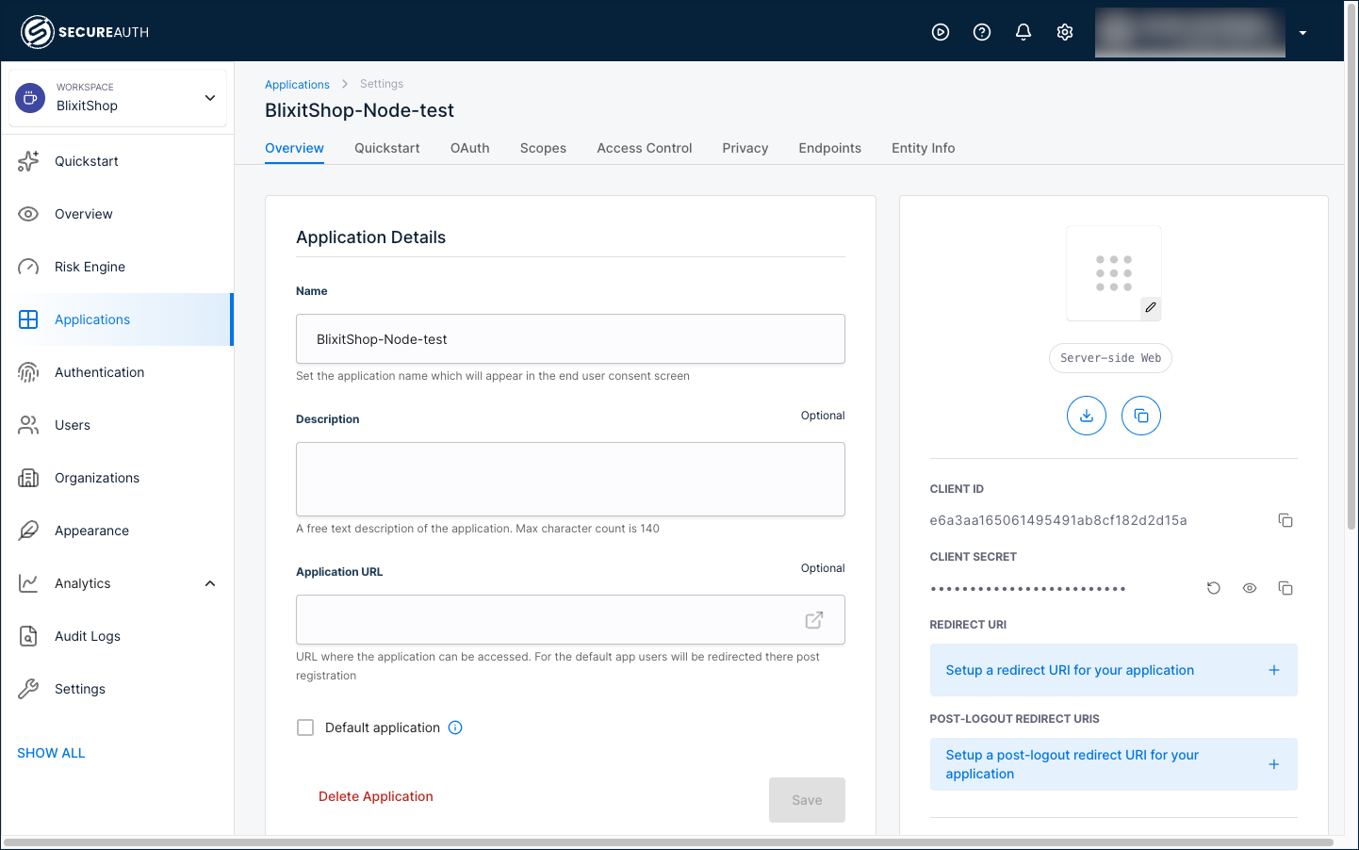Collapse the Analytics section chevron
Viewport: 1359px width, 850px height.
pos(210,583)
